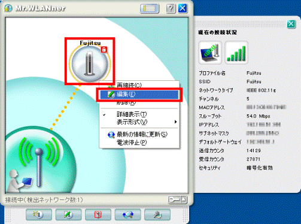Click the 受信カウンタ value 27871
The height and width of the screenshot is (224, 301).
pyautogui.click(x=253, y=159)
